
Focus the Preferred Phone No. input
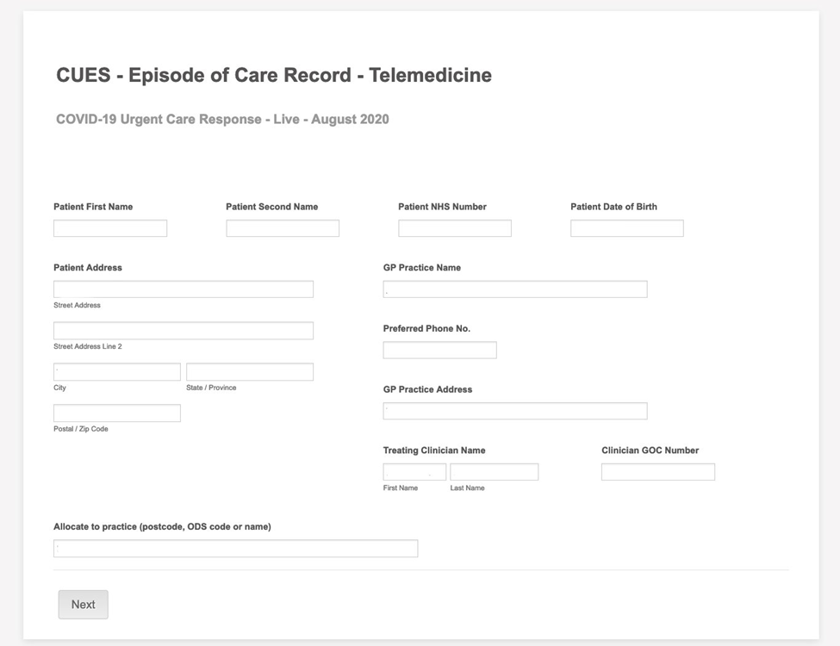point(440,351)
